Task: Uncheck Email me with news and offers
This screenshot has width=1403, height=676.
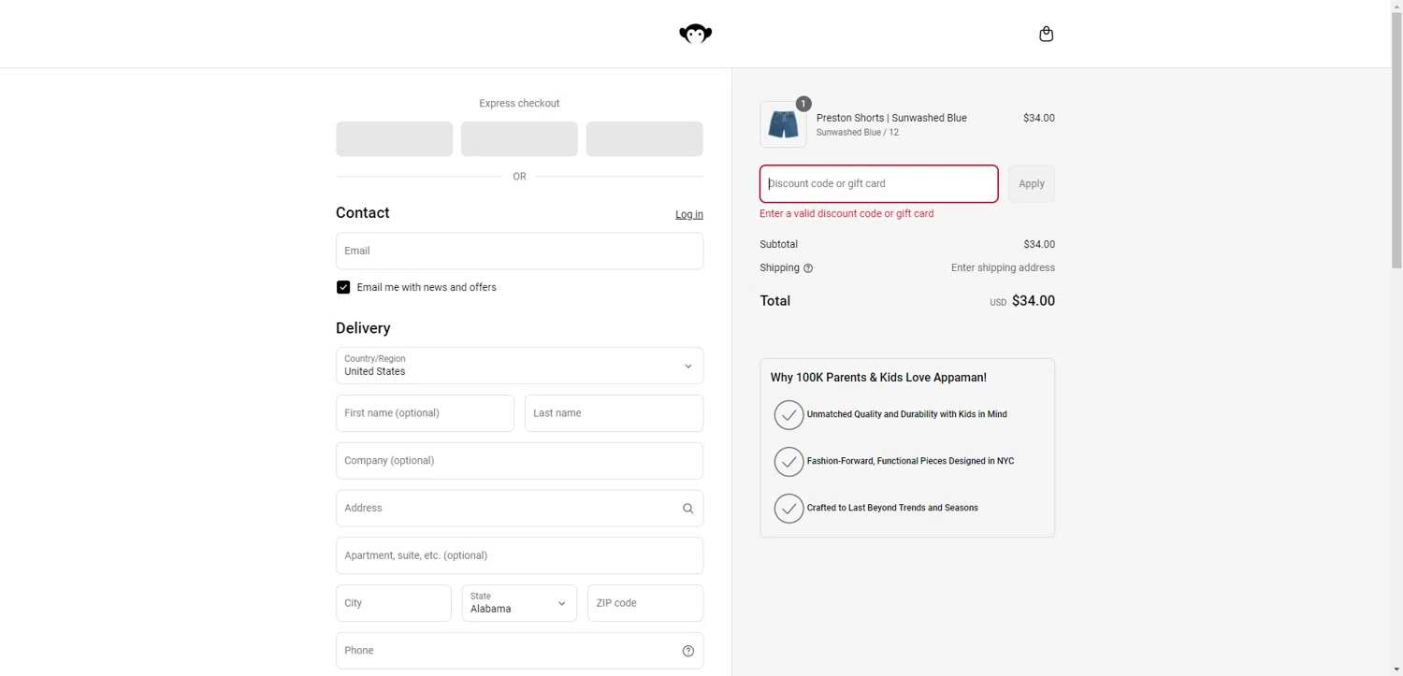Action: tap(343, 287)
